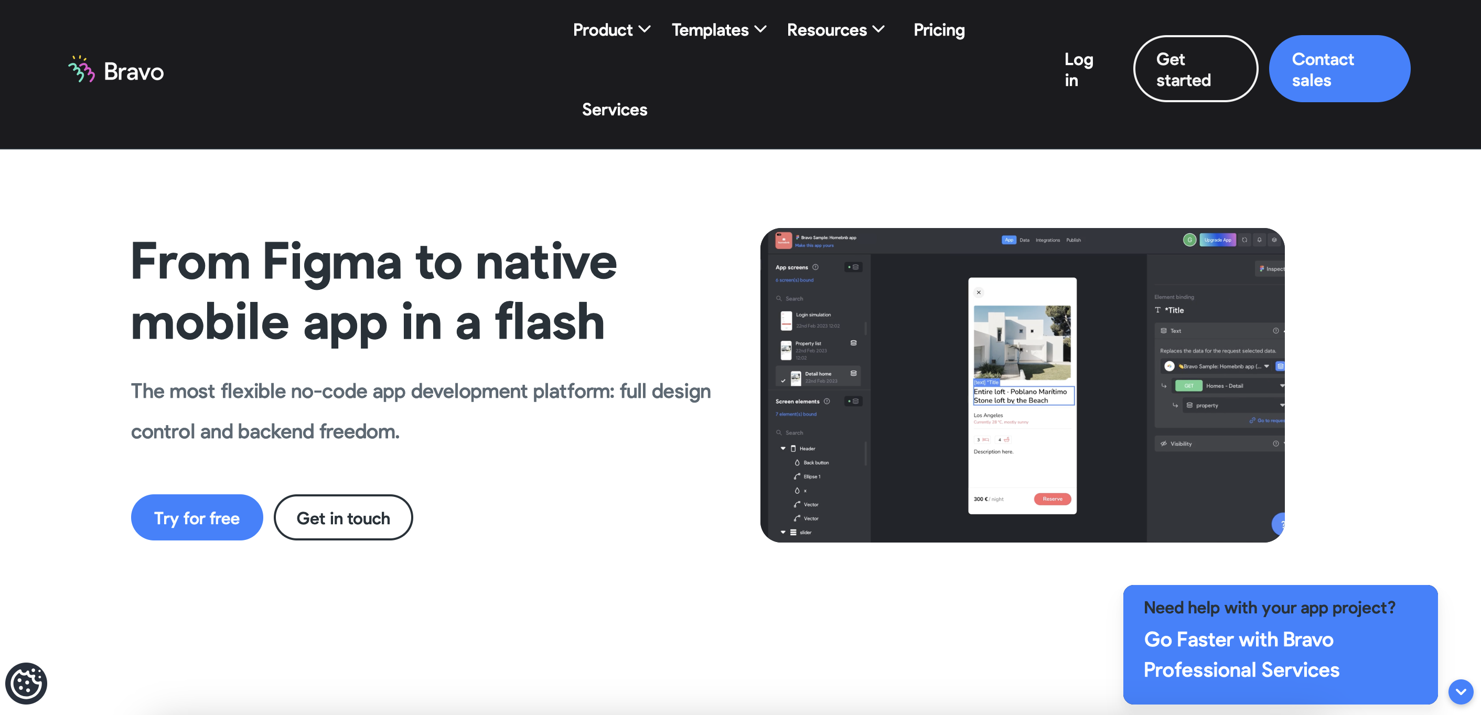Click 'Los Angeles' text in mockup
1481x715 pixels.
tap(988, 415)
